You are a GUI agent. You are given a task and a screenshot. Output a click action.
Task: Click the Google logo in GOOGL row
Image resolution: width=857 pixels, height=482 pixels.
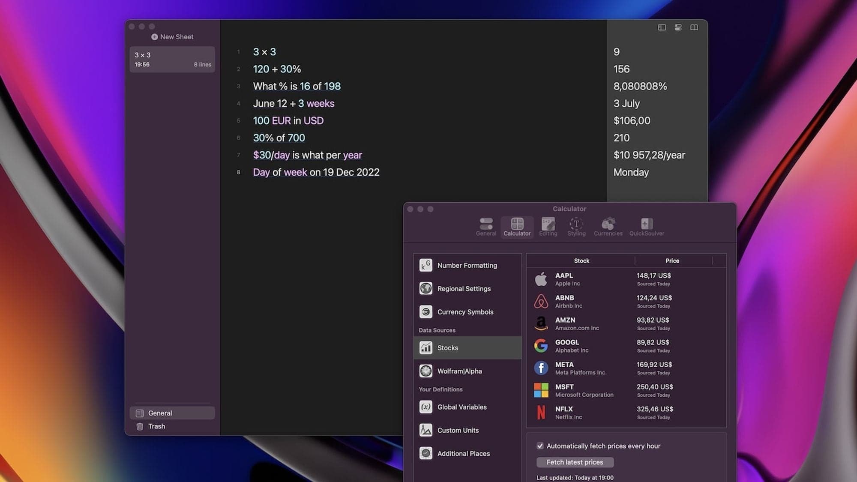(x=541, y=345)
